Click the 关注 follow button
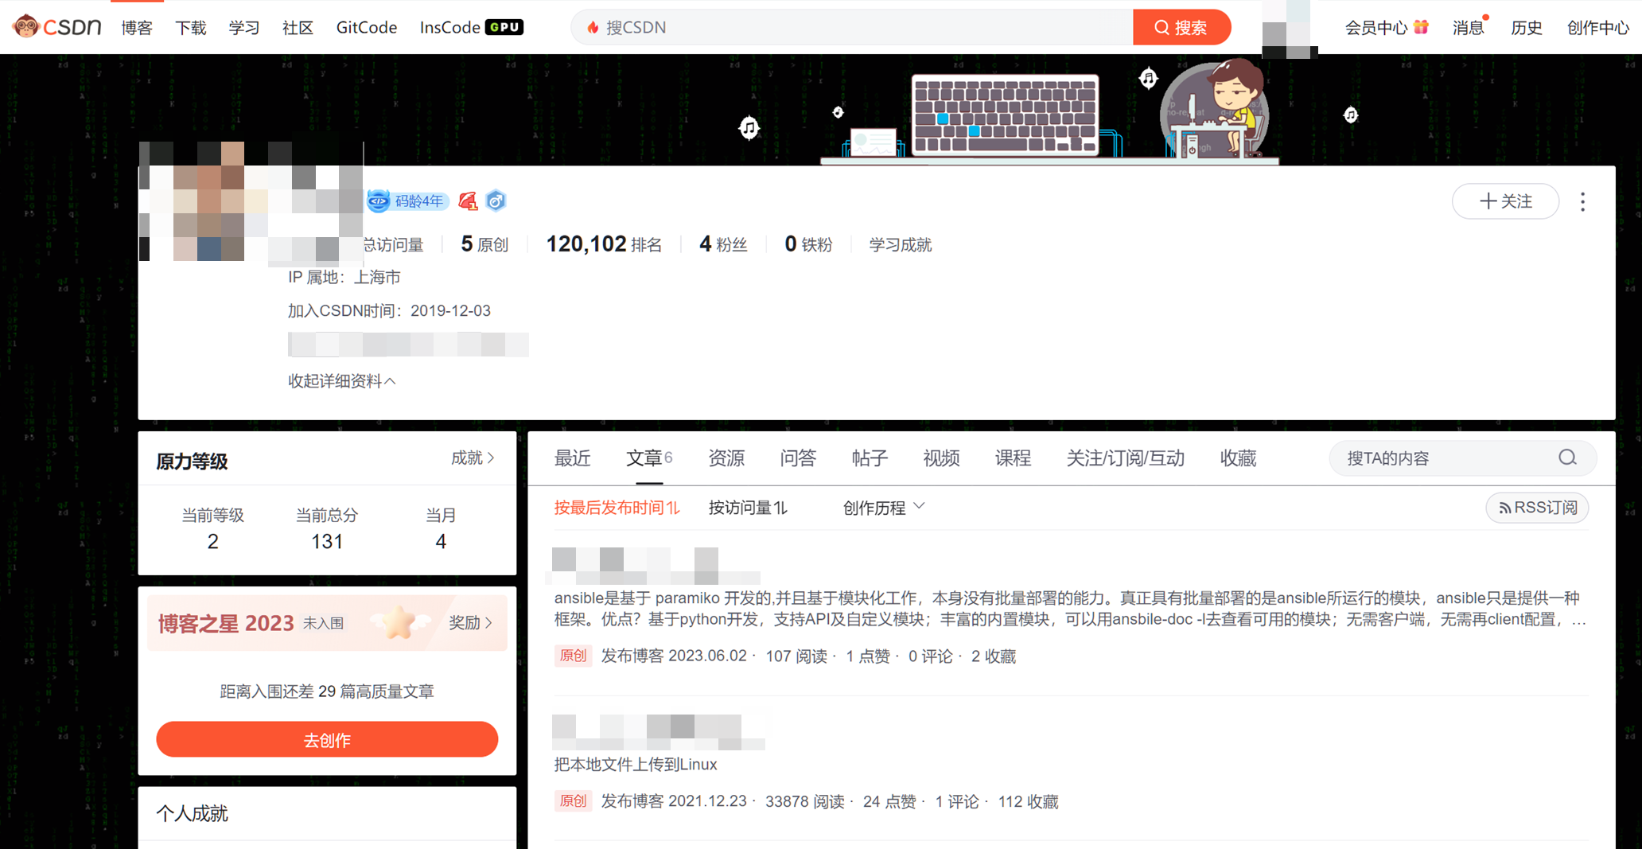The width and height of the screenshot is (1642, 849). (x=1505, y=201)
